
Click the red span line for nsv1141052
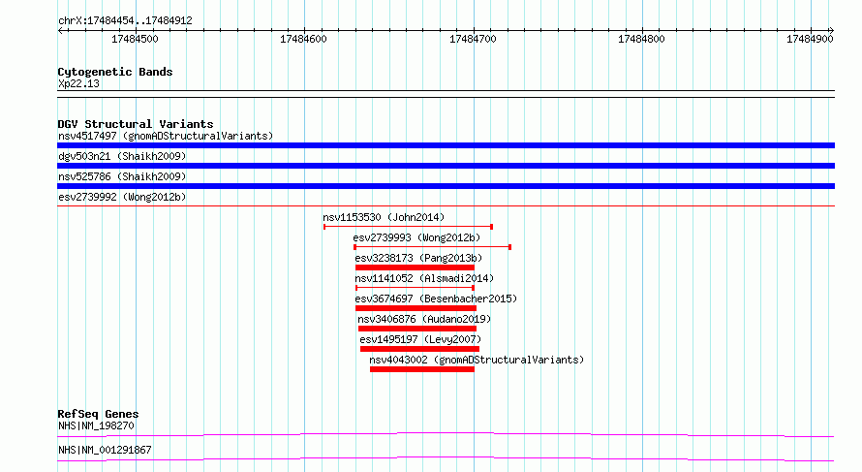[416, 288]
